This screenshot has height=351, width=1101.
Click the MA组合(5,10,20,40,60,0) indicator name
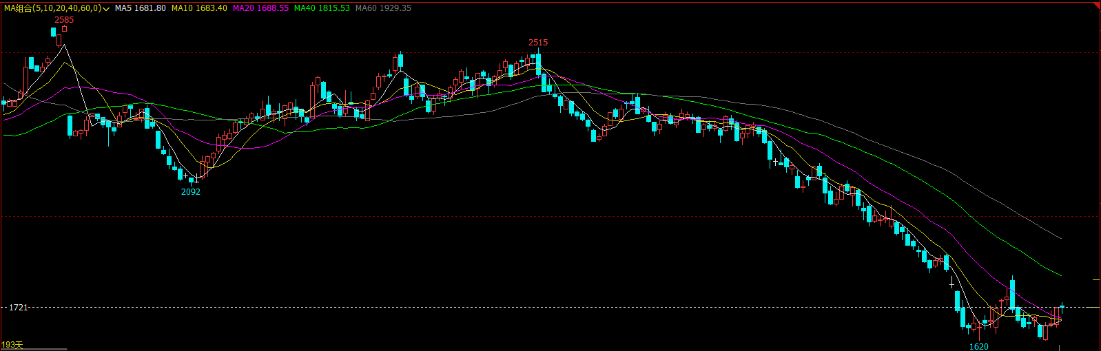pyautogui.click(x=53, y=8)
